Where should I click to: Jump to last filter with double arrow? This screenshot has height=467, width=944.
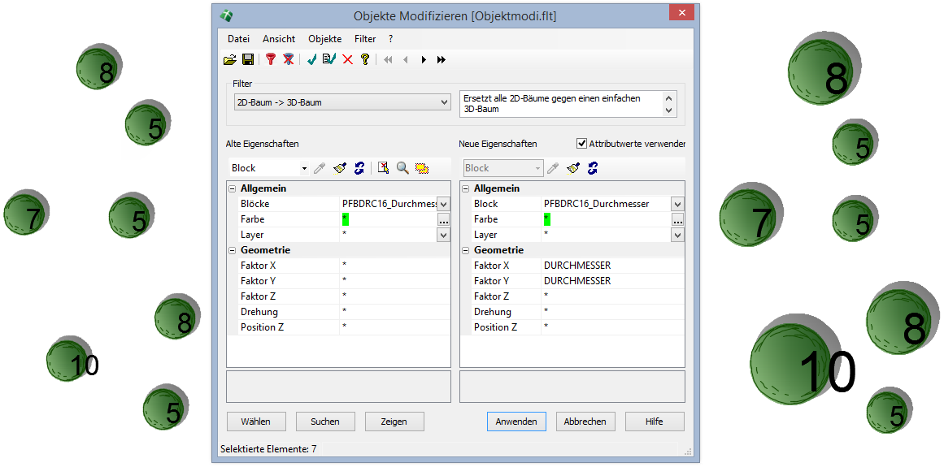click(442, 59)
